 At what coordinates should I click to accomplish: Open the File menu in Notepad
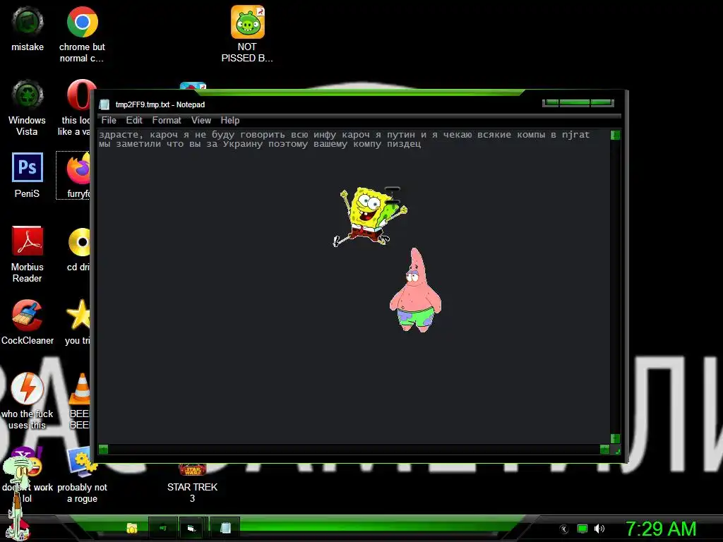109,120
